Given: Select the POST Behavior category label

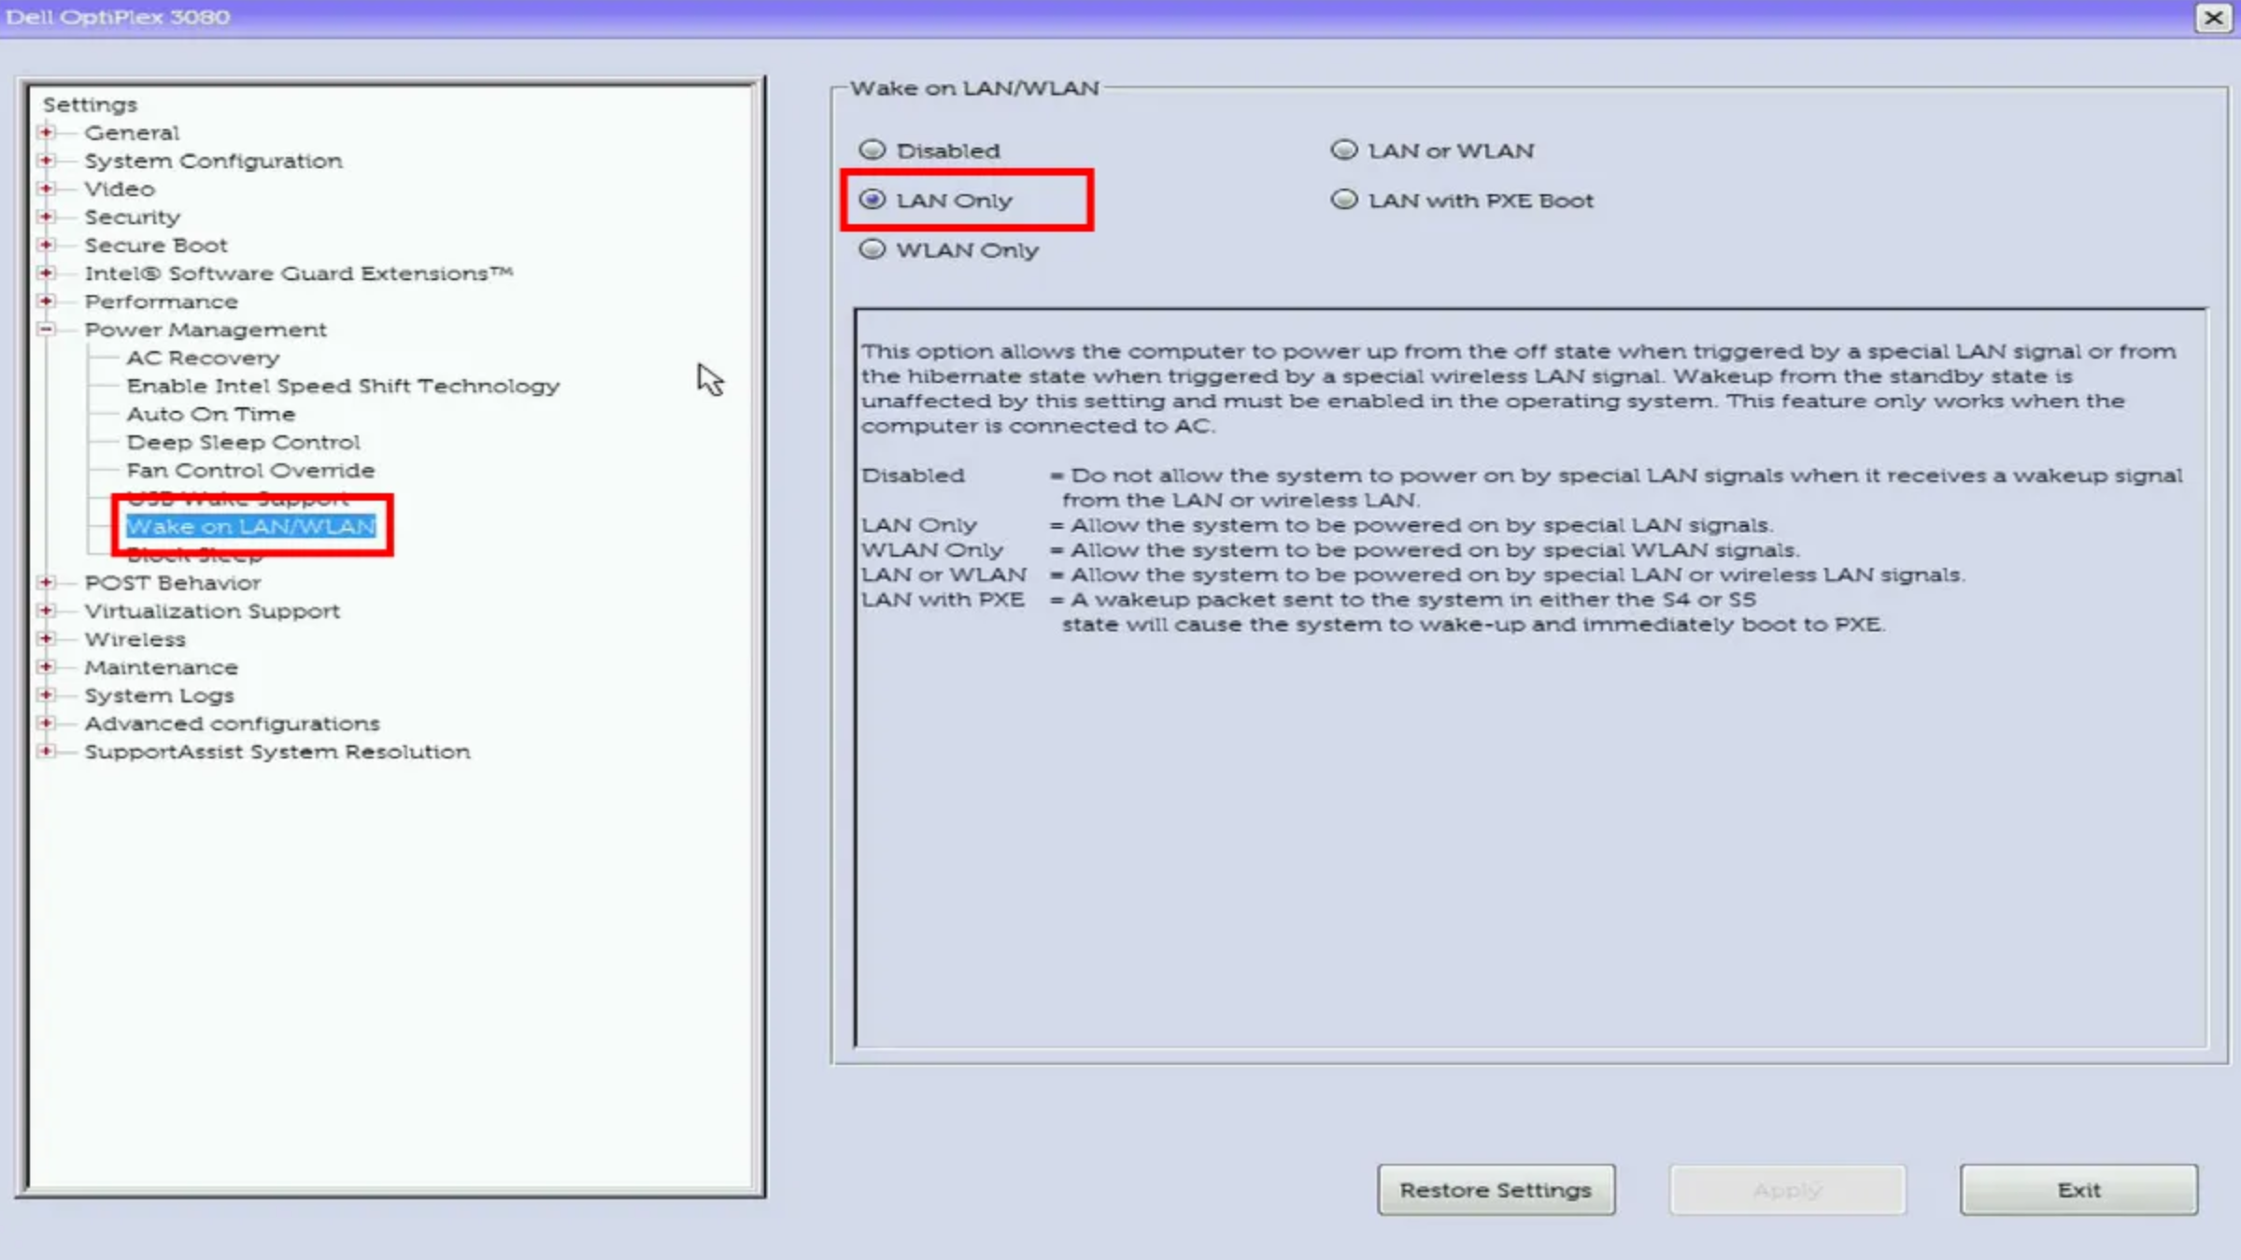Looking at the screenshot, I should coord(173,583).
